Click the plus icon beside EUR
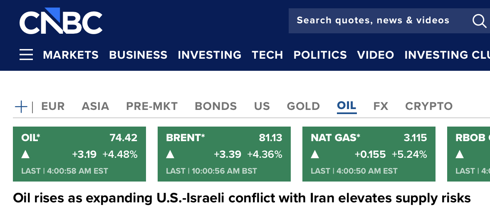 pyautogui.click(x=21, y=107)
